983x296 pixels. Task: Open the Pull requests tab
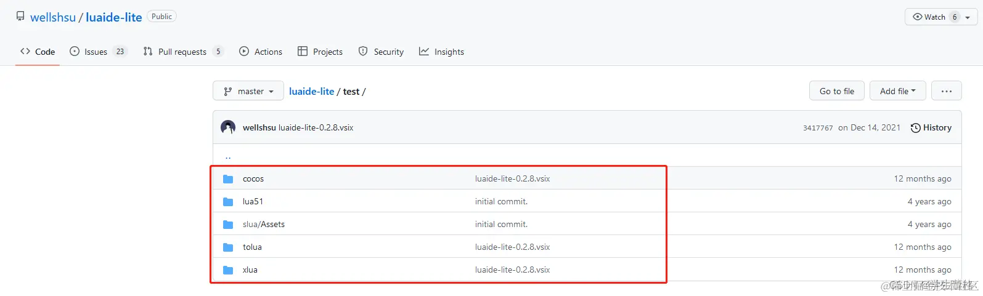click(183, 52)
